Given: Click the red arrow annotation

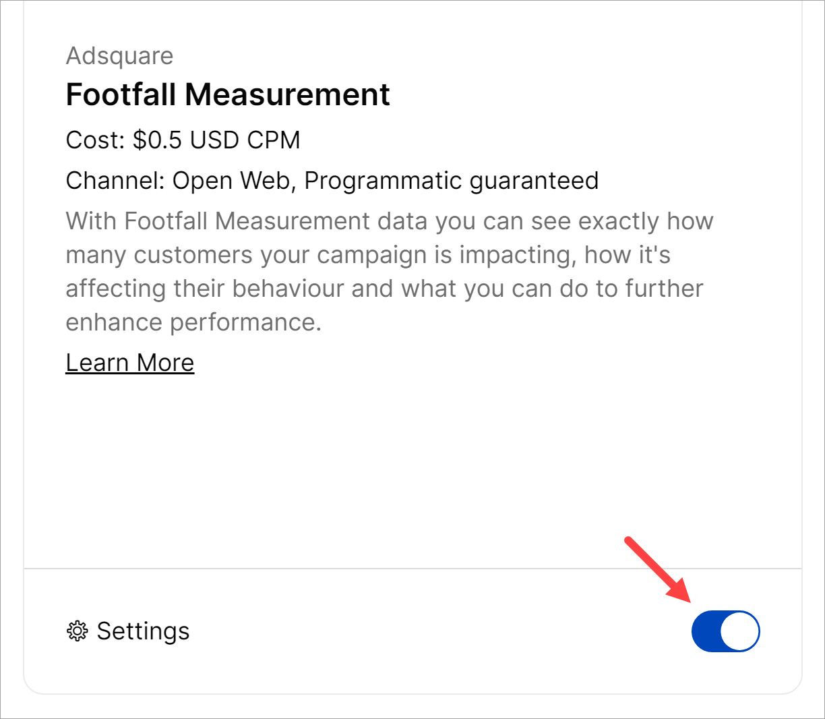Looking at the screenshot, I should [657, 569].
